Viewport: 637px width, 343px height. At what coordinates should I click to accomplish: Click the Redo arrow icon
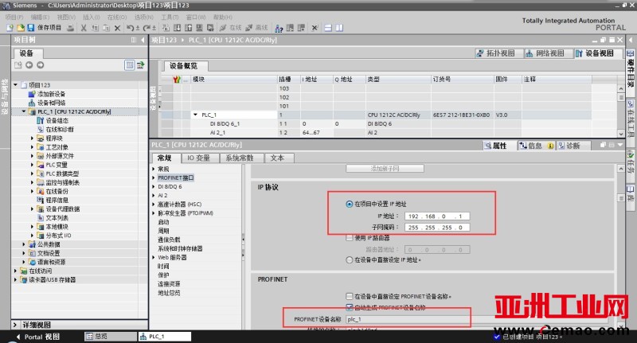tap(147, 28)
